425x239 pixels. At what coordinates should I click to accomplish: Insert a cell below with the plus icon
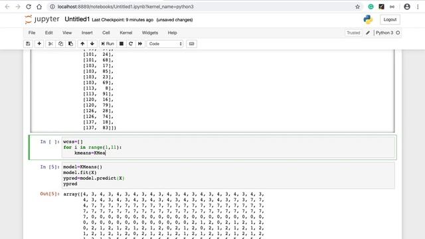(x=39, y=44)
